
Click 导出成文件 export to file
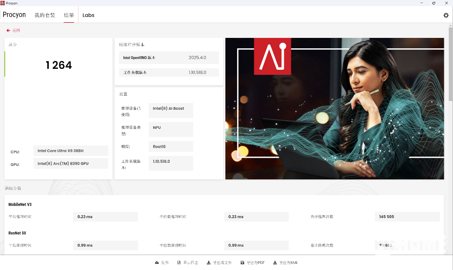point(219,263)
